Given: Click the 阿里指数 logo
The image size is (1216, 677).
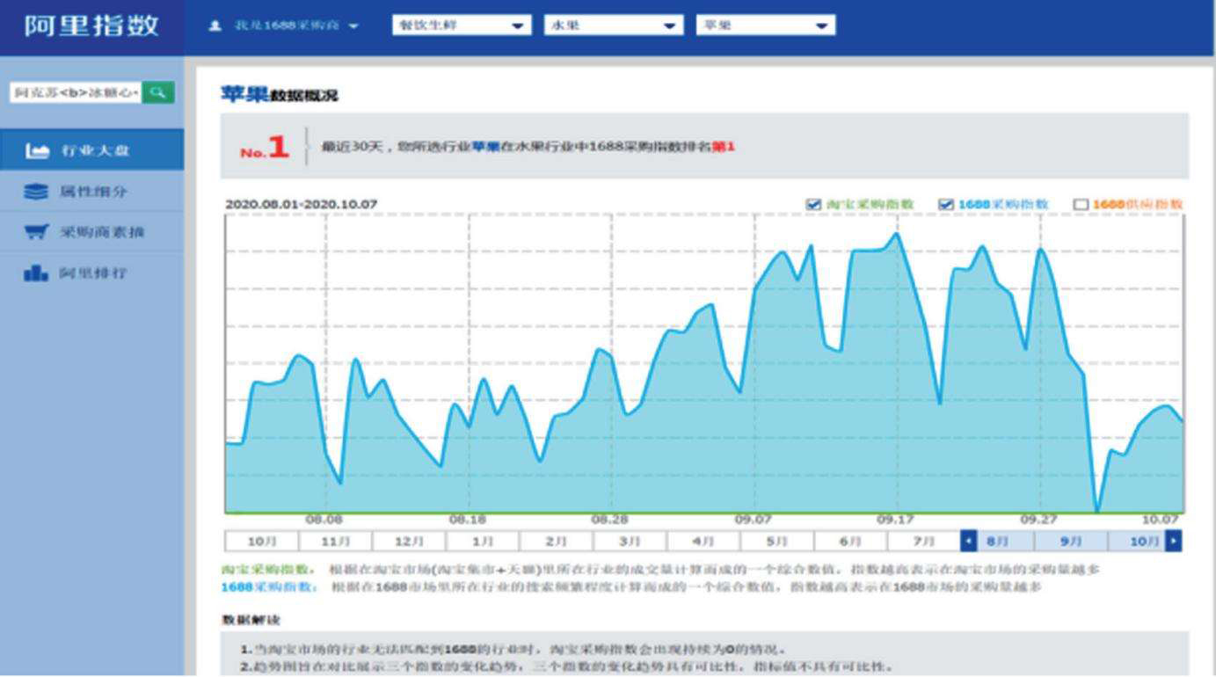Looking at the screenshot, I should point(91,25).
